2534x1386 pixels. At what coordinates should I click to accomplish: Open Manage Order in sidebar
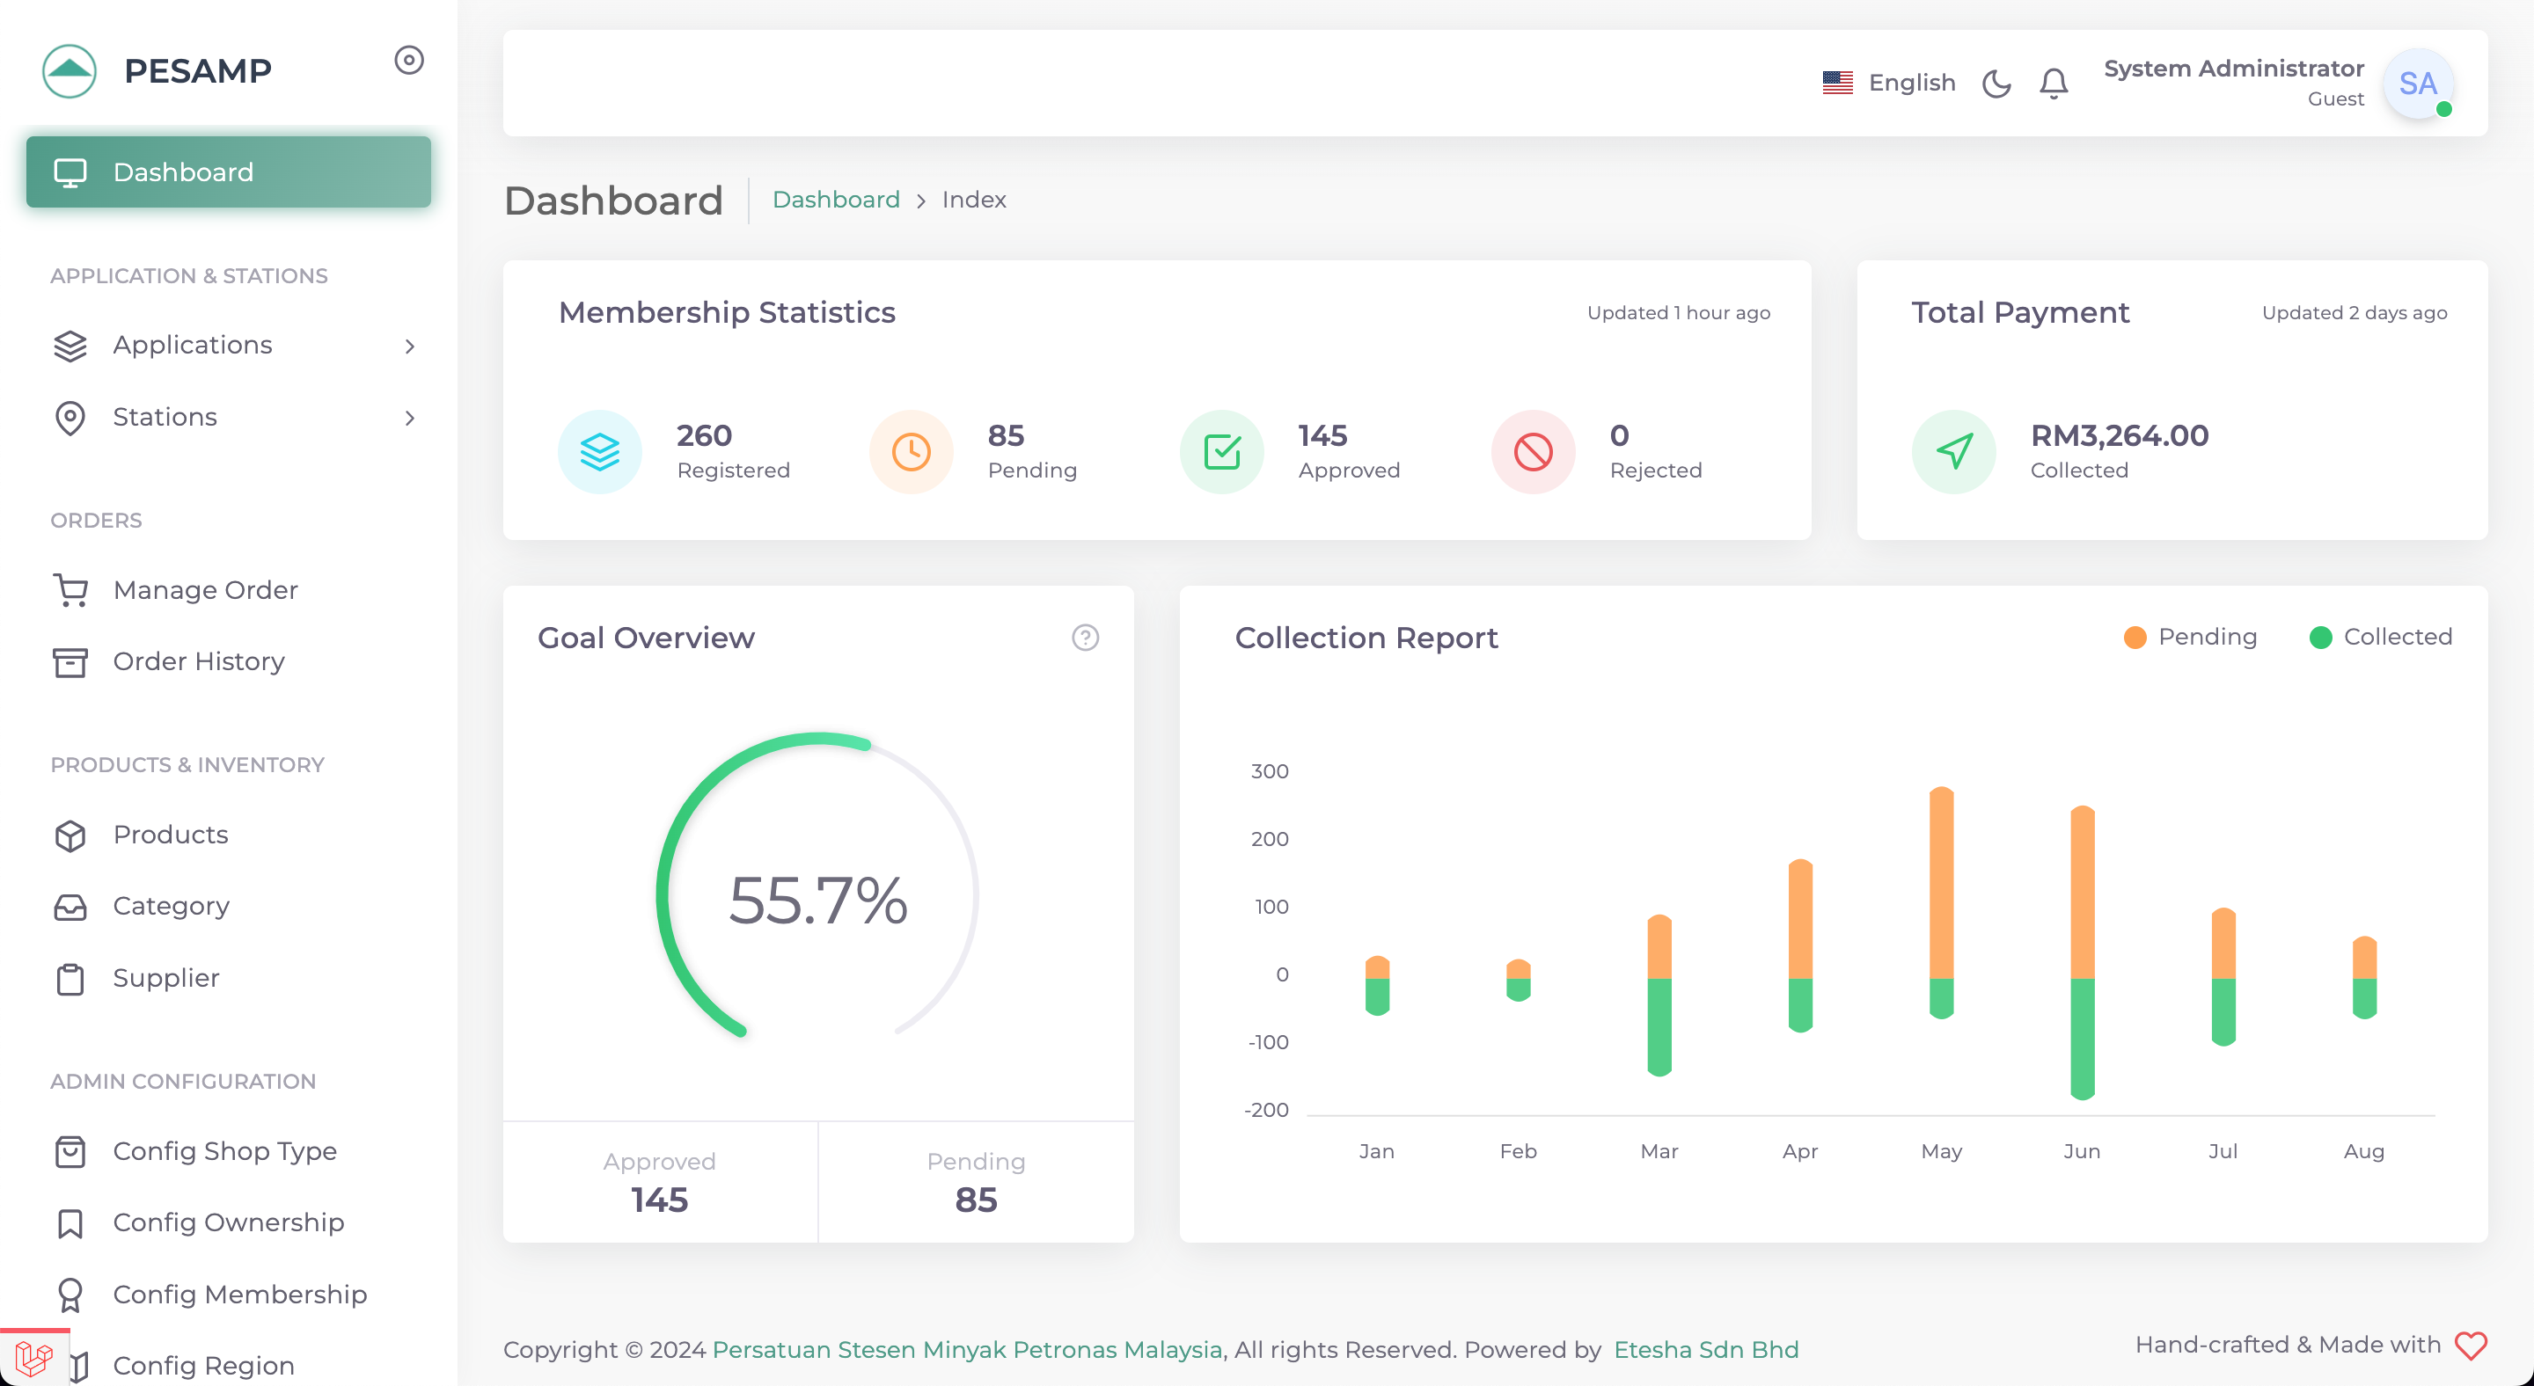(205, 590)
